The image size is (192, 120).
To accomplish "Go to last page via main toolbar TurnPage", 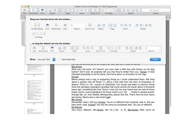I will click(x=114, y=10).
